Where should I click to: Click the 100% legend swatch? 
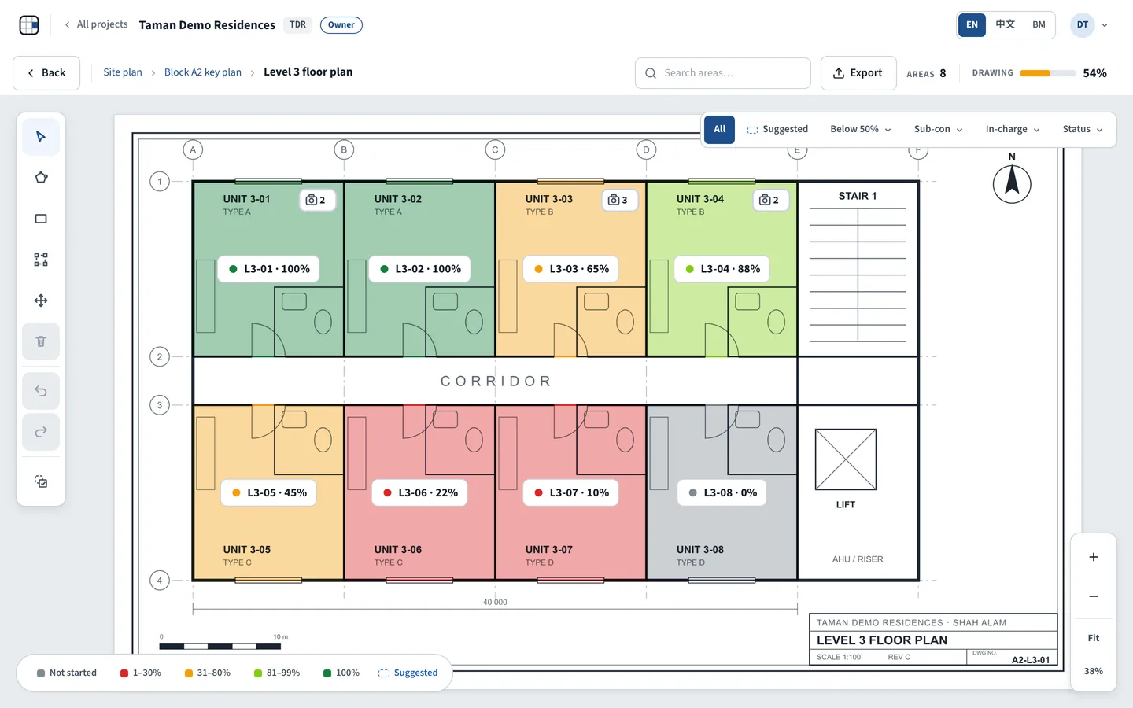327,673
